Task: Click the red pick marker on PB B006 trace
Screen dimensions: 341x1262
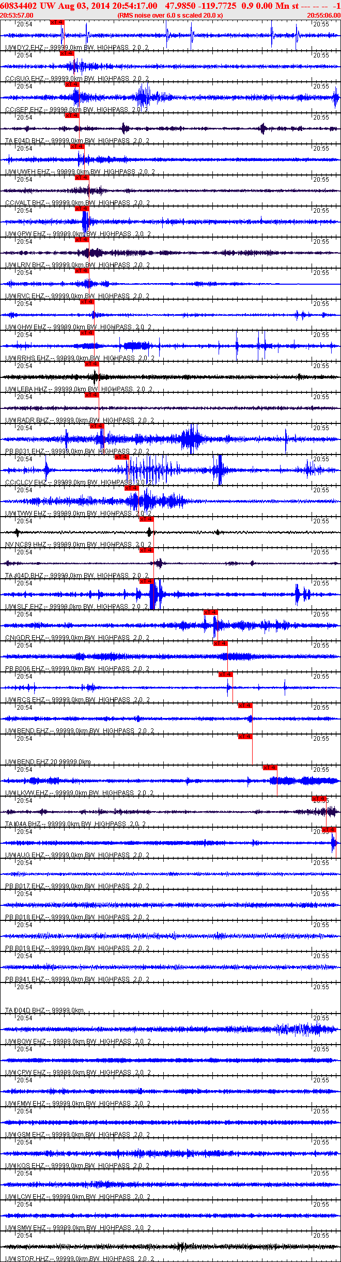Action: 220,643
